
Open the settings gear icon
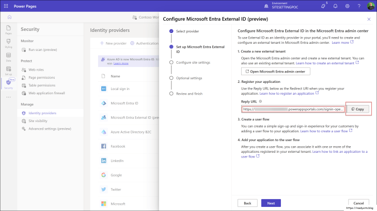(347, 6)
